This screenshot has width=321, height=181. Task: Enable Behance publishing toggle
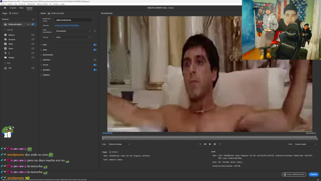point(33,35)
